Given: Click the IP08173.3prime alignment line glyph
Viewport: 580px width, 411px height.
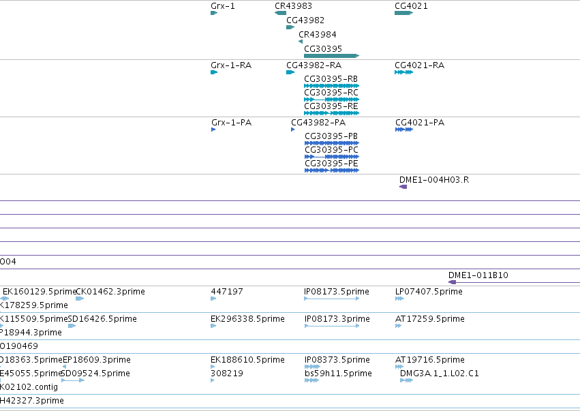Looking at the screenshot, I should [x=332, y=326].
